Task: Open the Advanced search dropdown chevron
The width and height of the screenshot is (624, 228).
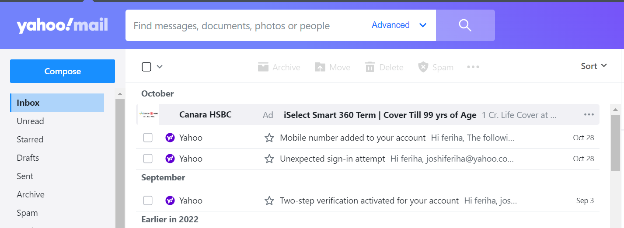Action: [x=423, y=25]
